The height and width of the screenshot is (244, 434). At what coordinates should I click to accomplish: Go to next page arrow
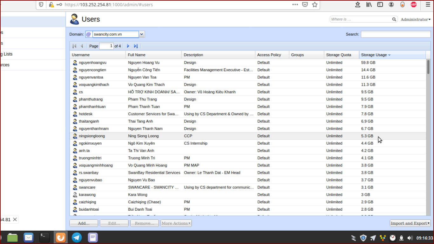pyautogui.click(x=128, y=46)
